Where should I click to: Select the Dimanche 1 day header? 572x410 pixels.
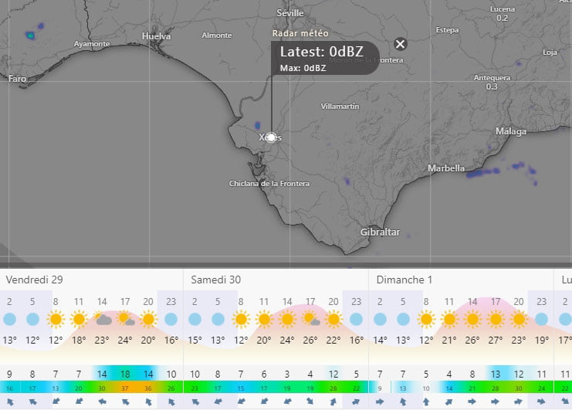[x=404, y=279]
